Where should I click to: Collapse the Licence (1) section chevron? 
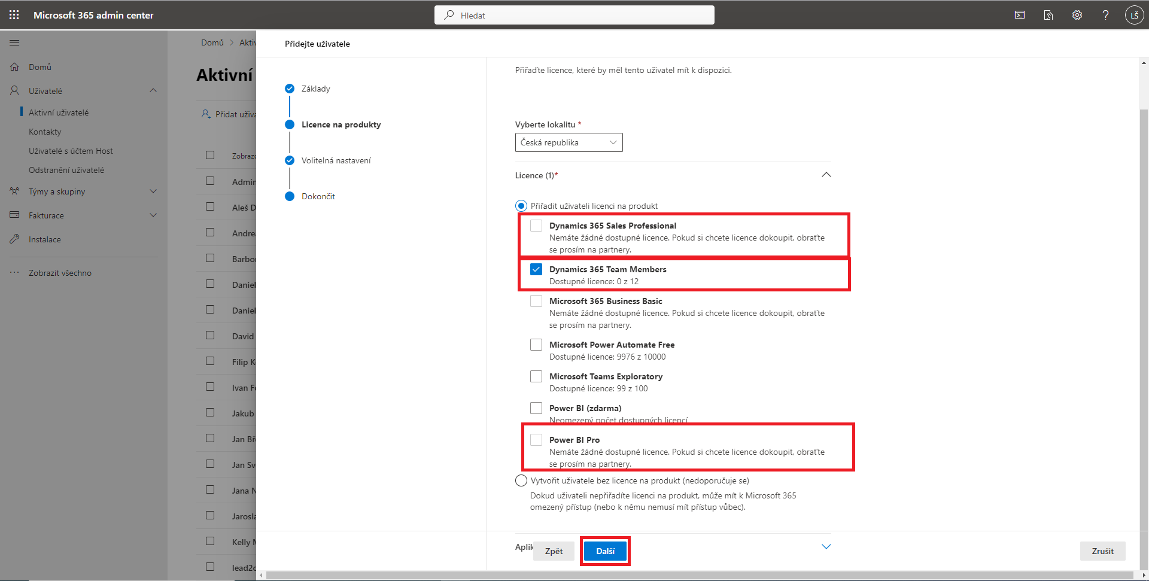(x=826, y=175)
